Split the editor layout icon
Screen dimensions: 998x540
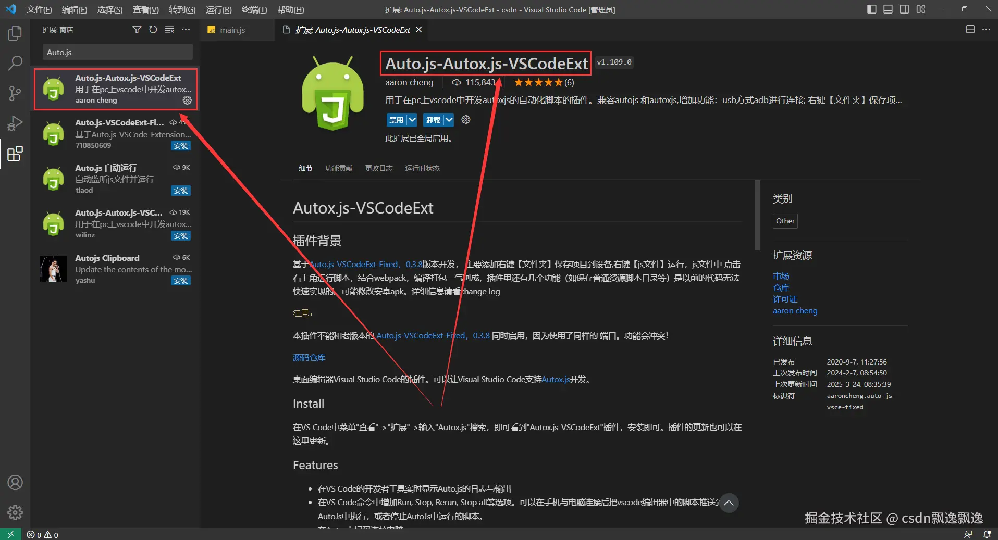click(x=970, y=30)
